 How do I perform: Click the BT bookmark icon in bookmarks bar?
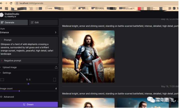point(174,8)
